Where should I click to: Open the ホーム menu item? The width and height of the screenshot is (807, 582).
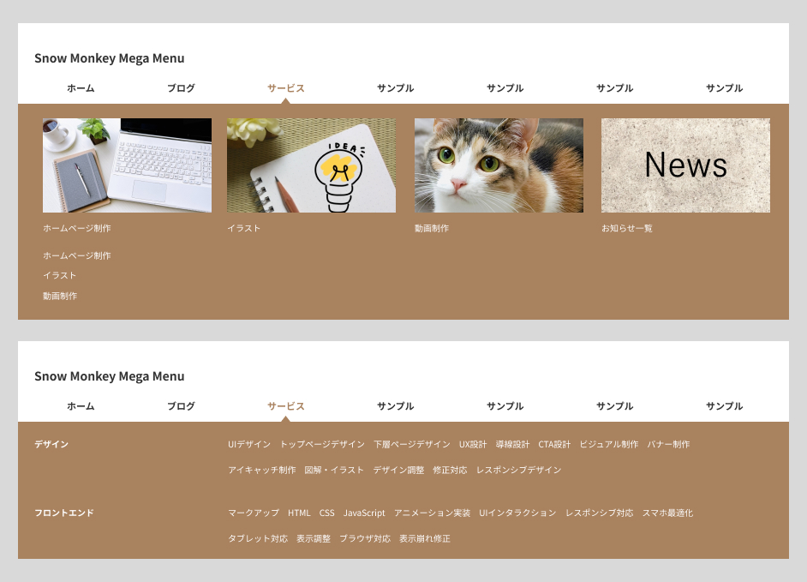click(x=81, y=87)
